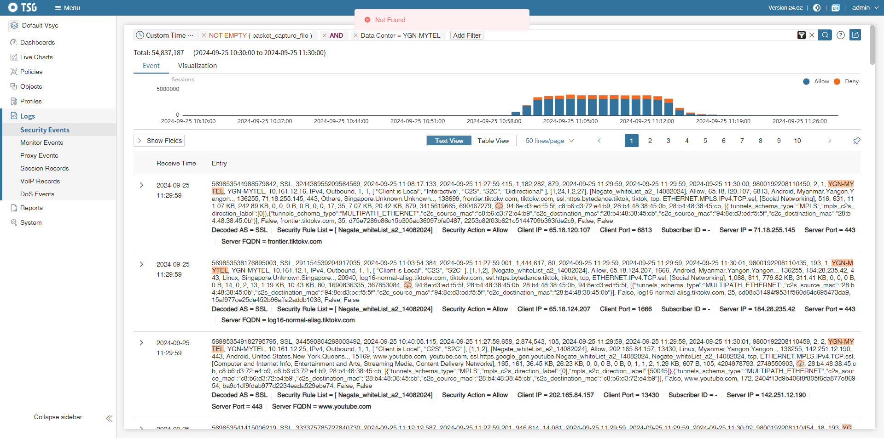Toggle the theme contrast icon
884x438 pixels.
tap(817, 8)
